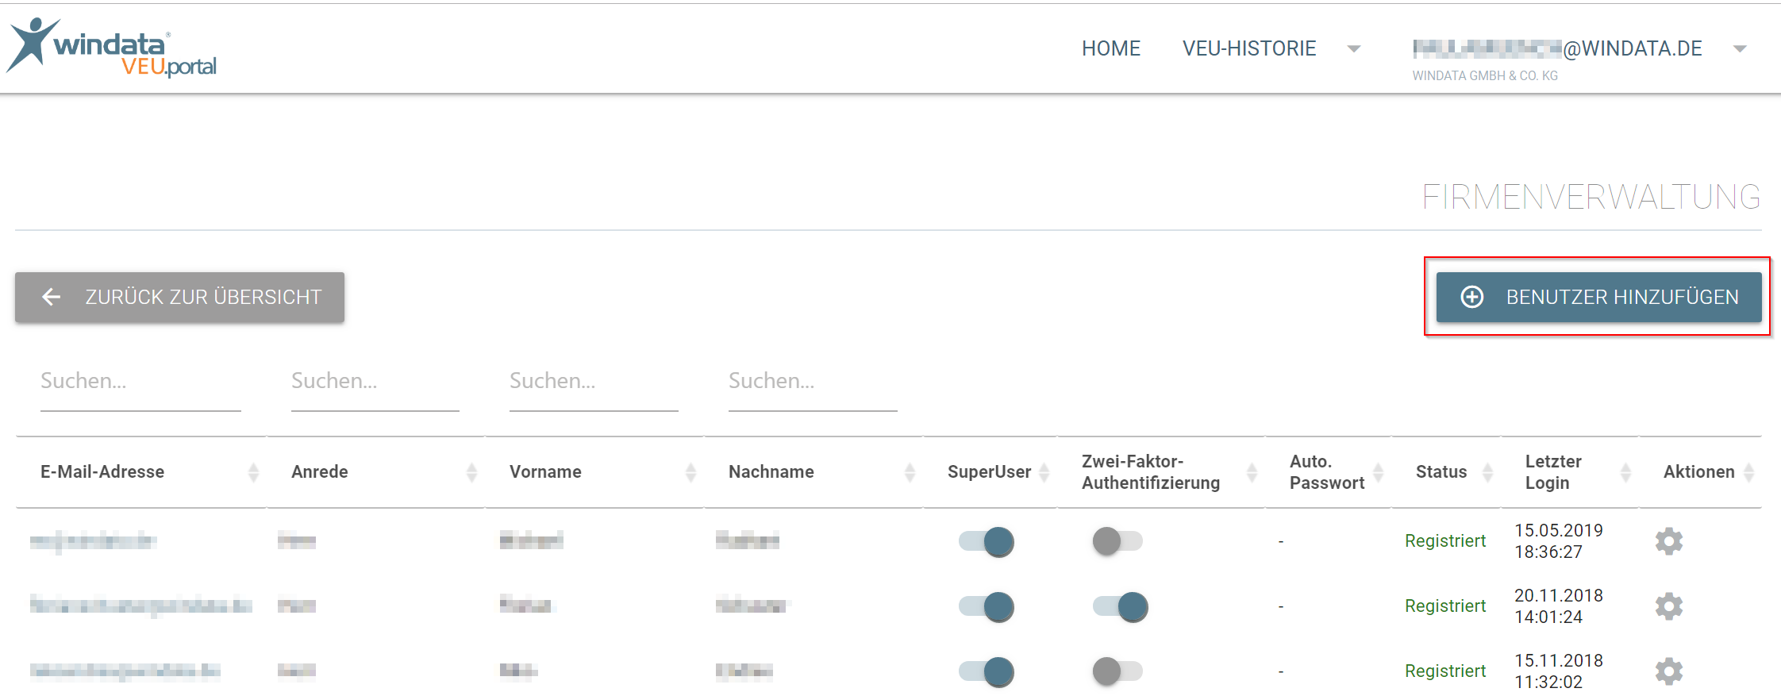Click the Registriert status beside 15.05.2019

point(1445,541)
